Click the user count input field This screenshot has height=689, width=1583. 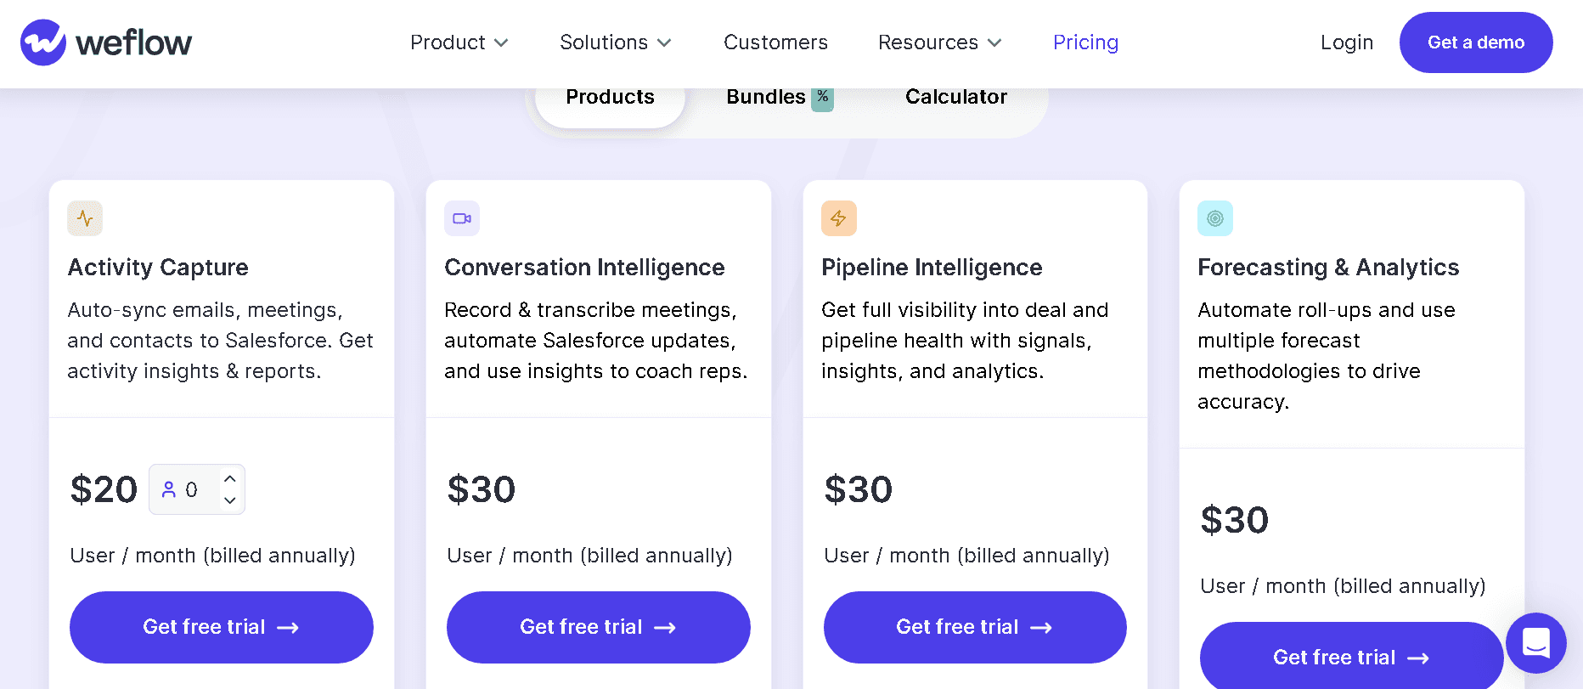click(x=194, y=489)
